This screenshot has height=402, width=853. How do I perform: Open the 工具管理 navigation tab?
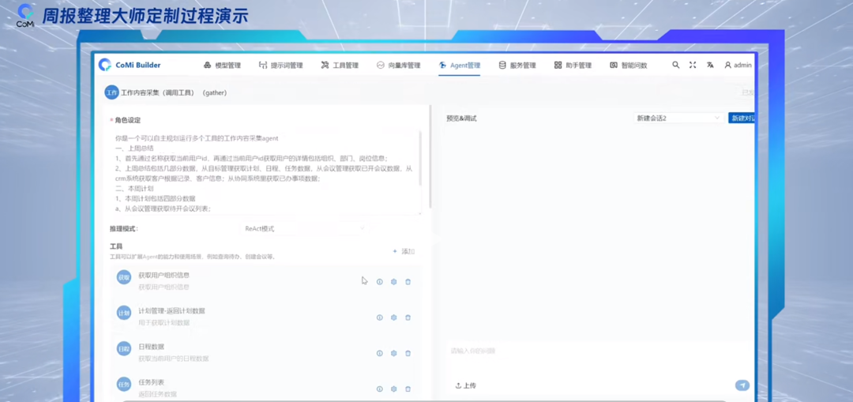tap(340, 66)
